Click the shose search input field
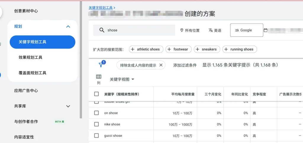 (x=134, y=30)
